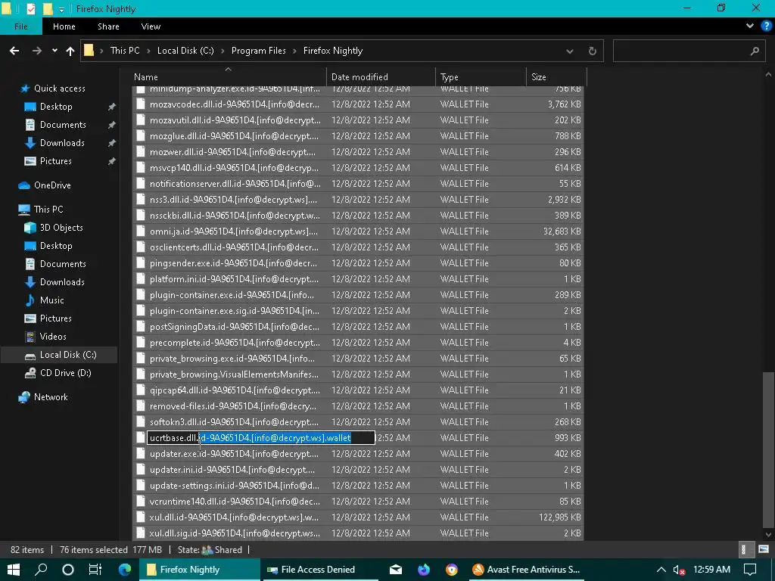The image size is (775, 581).
Task: Open pinned Pictures under Quick access
Action: (55, 161)
